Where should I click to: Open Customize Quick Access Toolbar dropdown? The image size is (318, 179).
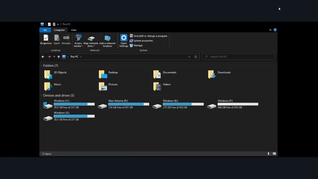pos(58,24)
